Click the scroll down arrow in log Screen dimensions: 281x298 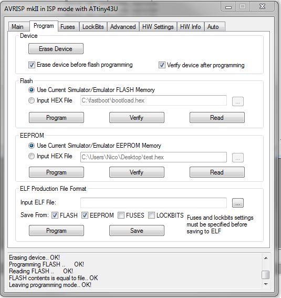click(266, 284)
